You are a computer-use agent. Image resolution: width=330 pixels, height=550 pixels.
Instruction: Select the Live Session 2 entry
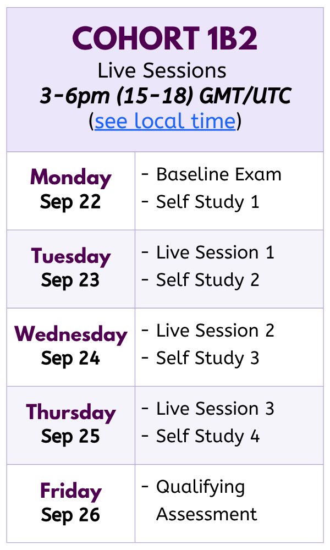(215, 331)
